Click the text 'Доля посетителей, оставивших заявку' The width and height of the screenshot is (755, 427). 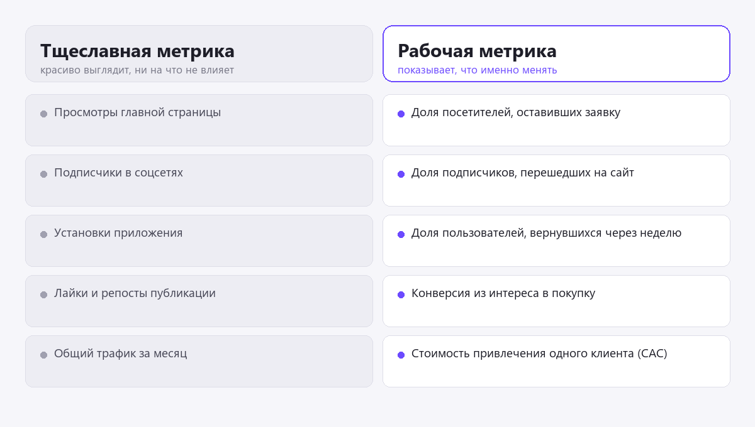coord(516,112)
